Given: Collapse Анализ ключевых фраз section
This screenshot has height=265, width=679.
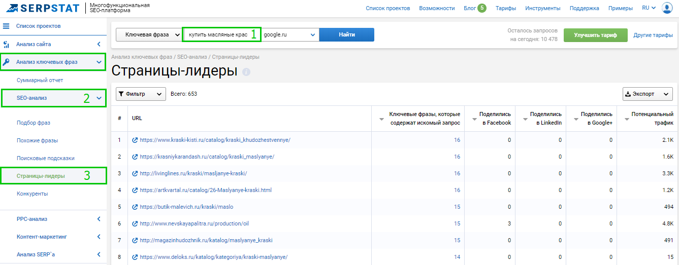Looking at the screenshot, I should point(99,62).
